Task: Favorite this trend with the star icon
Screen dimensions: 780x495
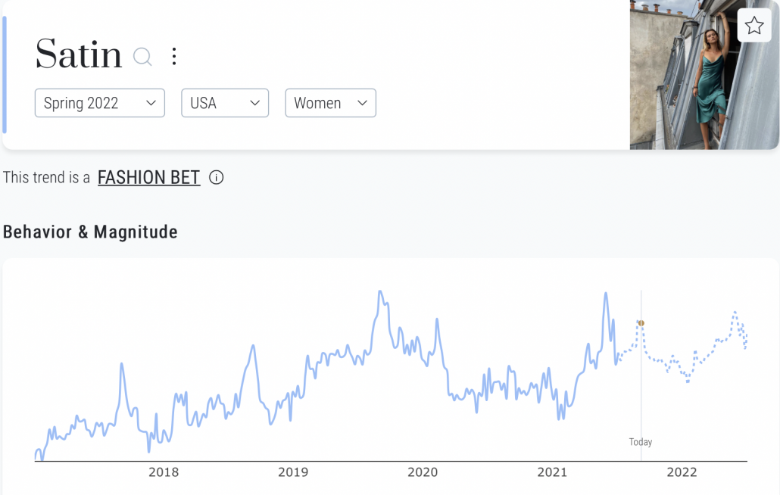Action: tap(753, 26)
